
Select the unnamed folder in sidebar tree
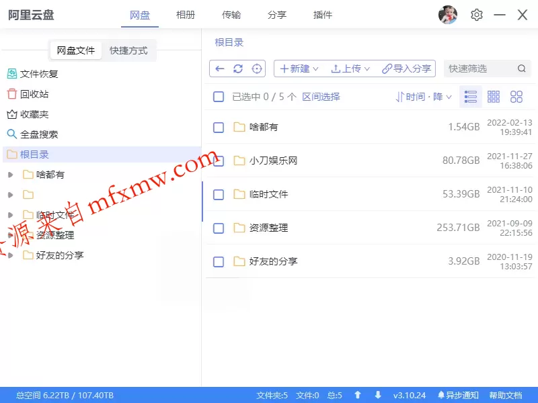[x=28, y=195]
